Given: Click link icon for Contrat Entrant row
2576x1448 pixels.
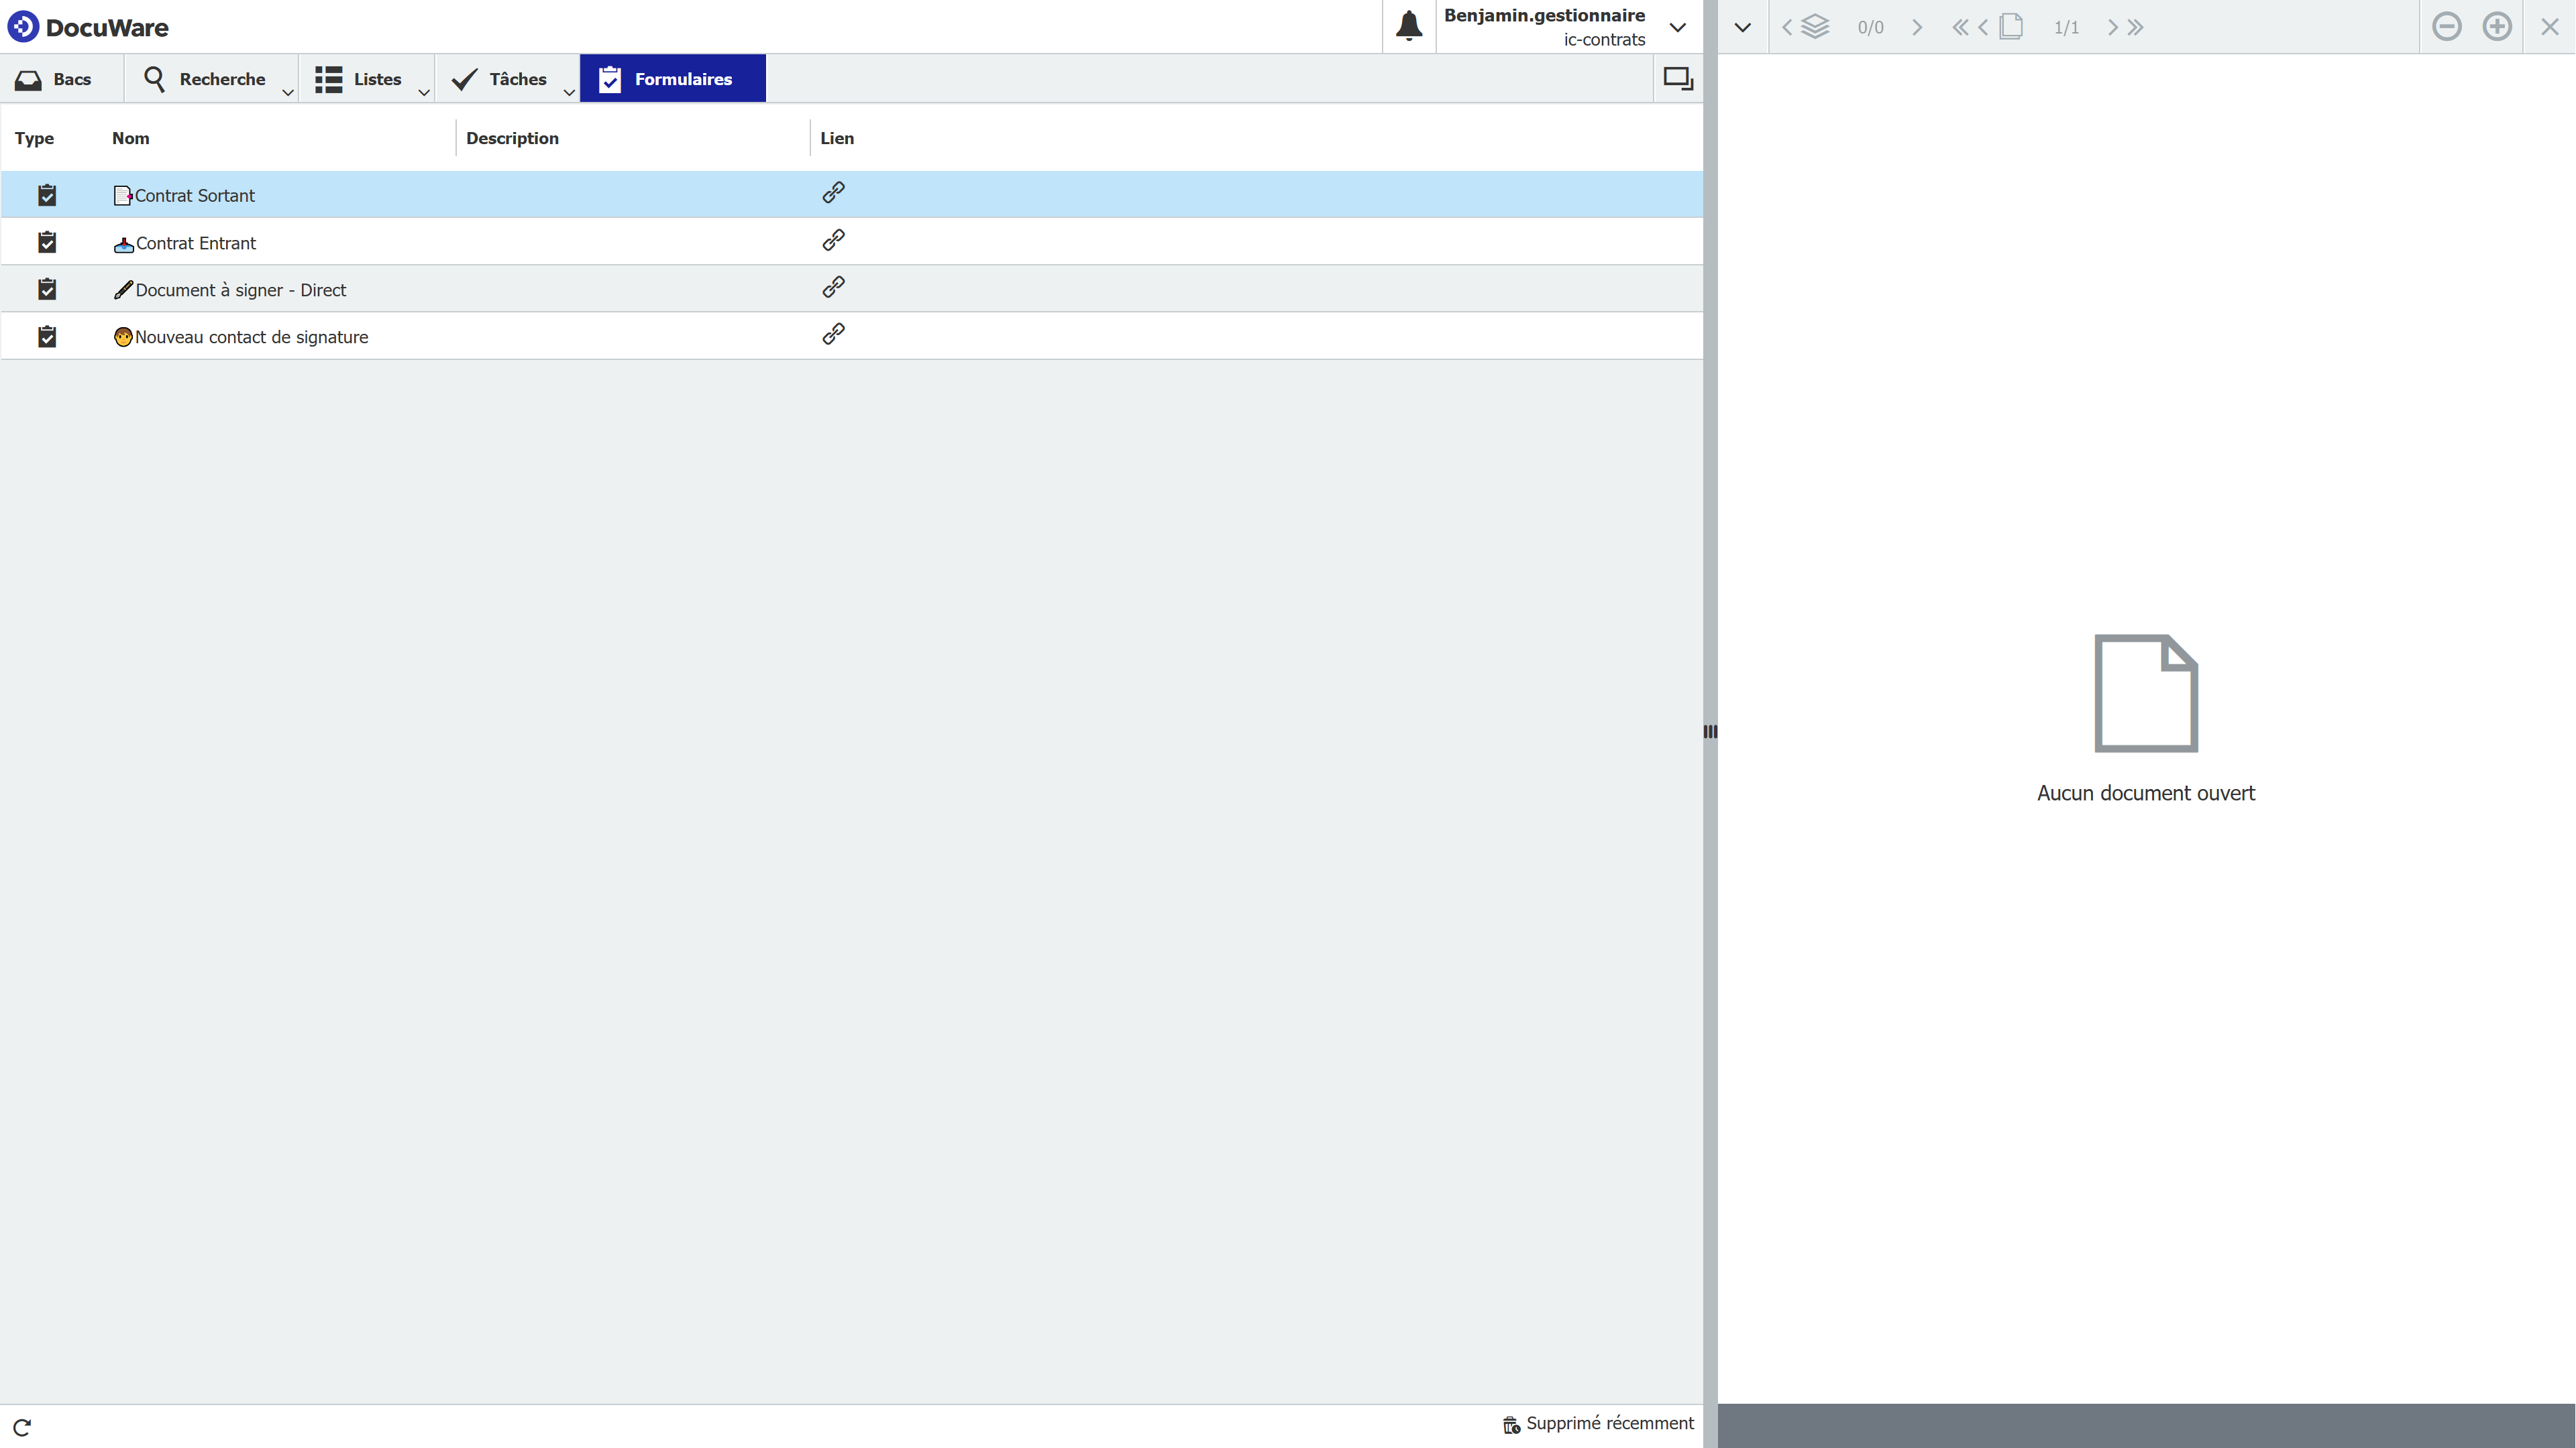Looking at the screenshot, I should coord(833,241).
